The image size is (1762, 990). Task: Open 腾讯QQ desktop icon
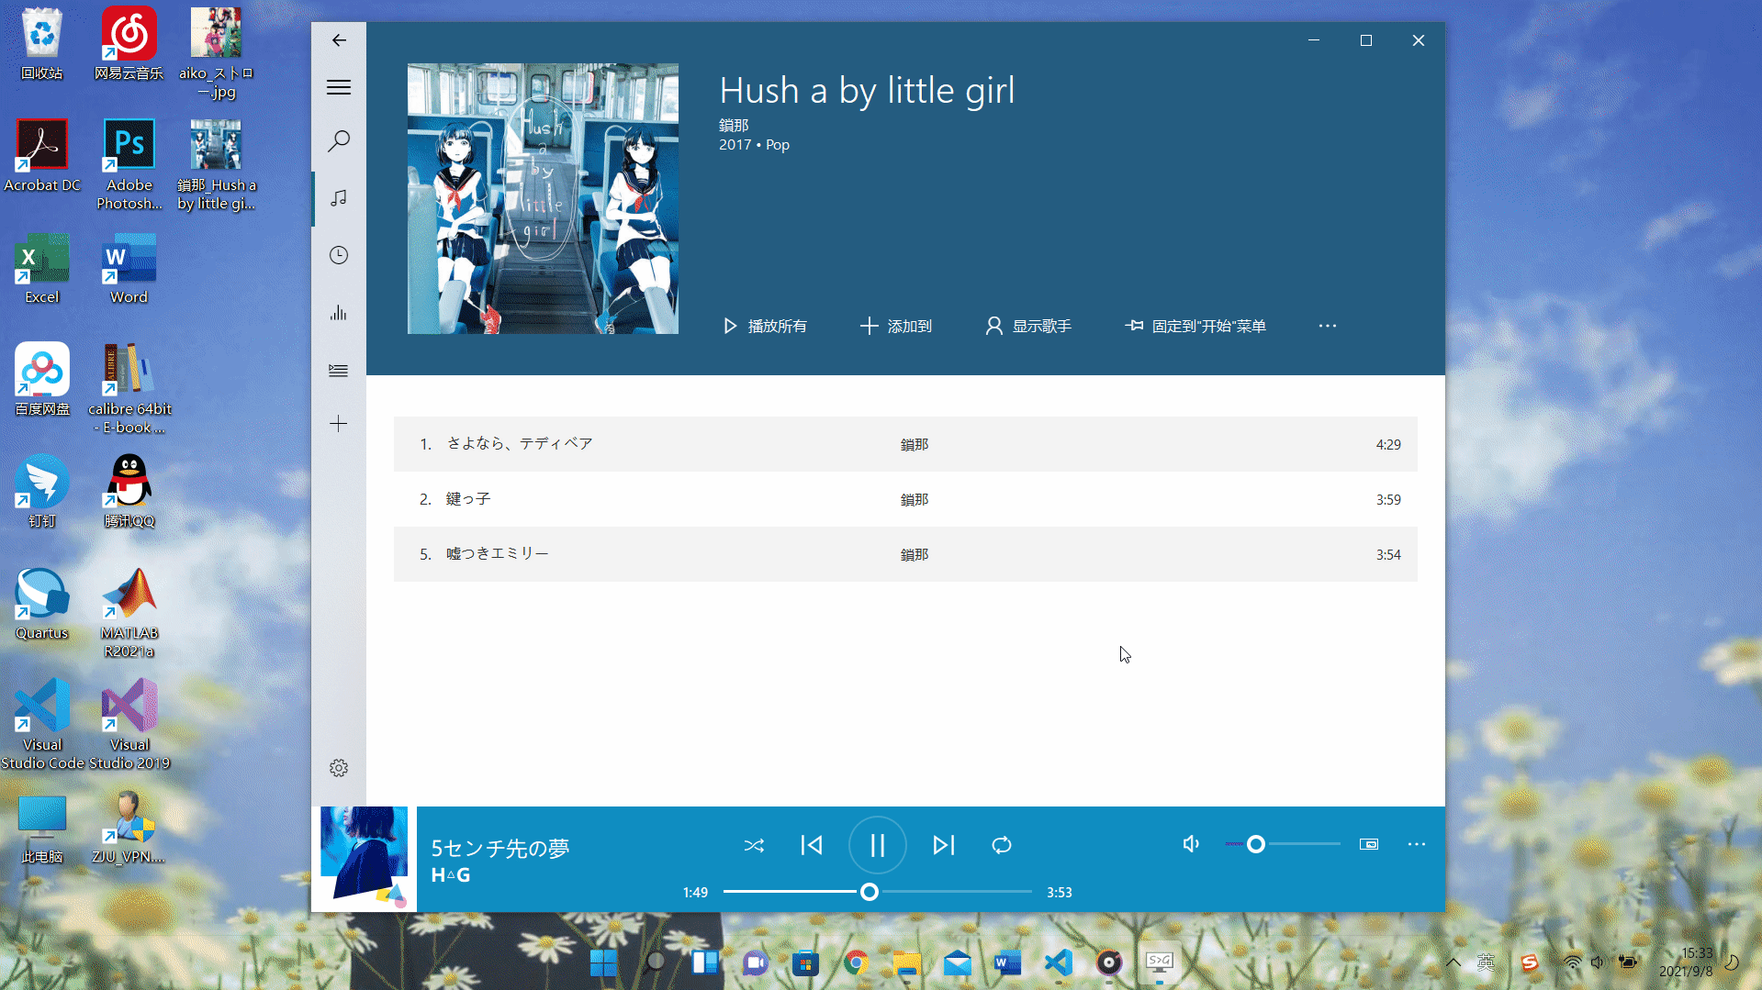(129, 491)
